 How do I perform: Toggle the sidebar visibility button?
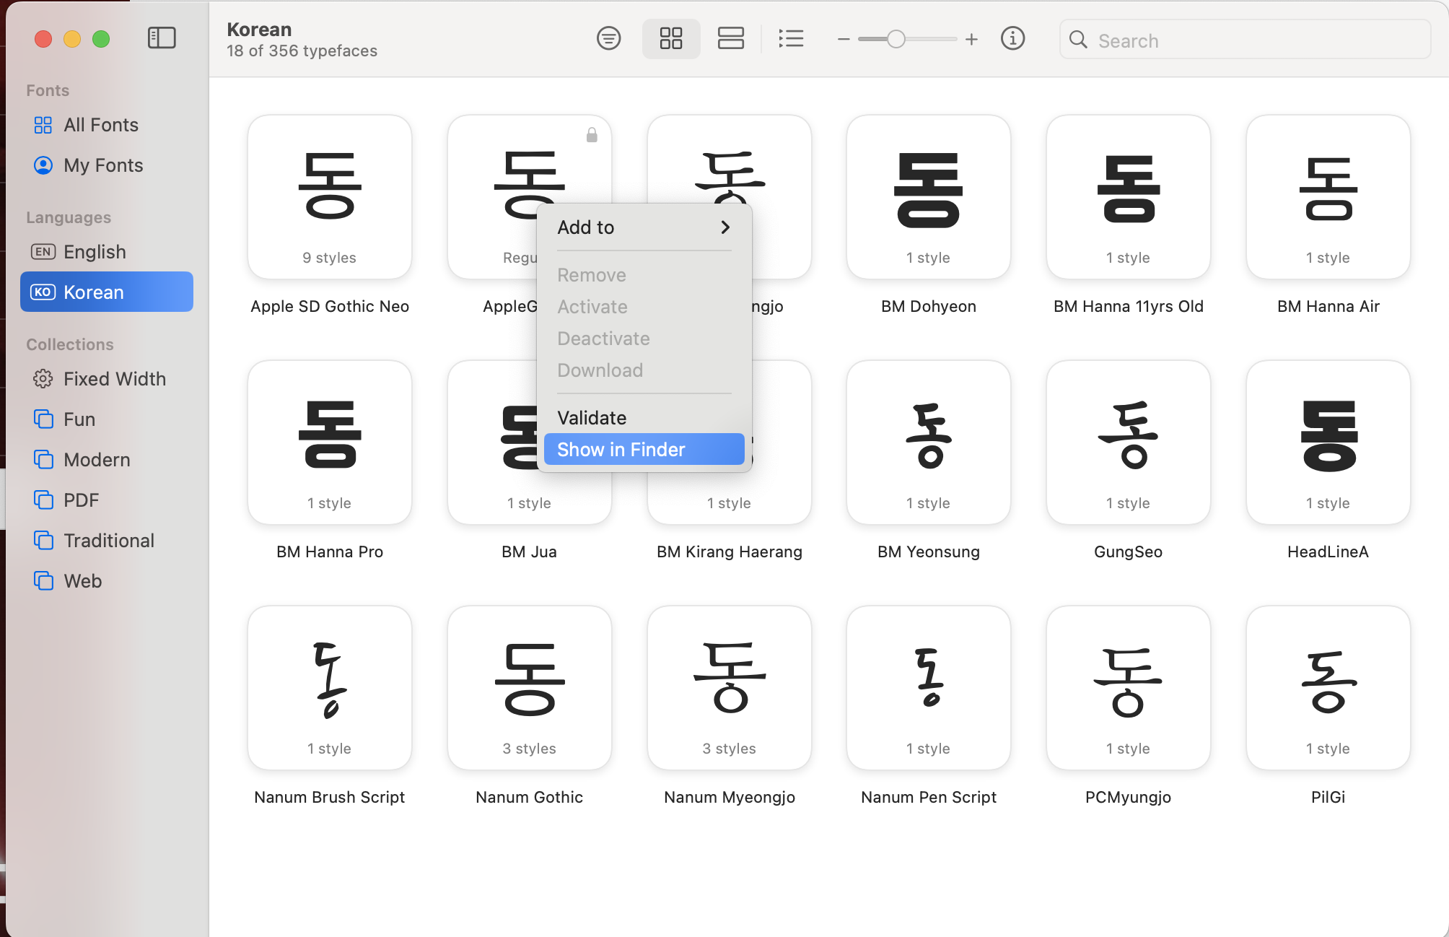[162, 38]
